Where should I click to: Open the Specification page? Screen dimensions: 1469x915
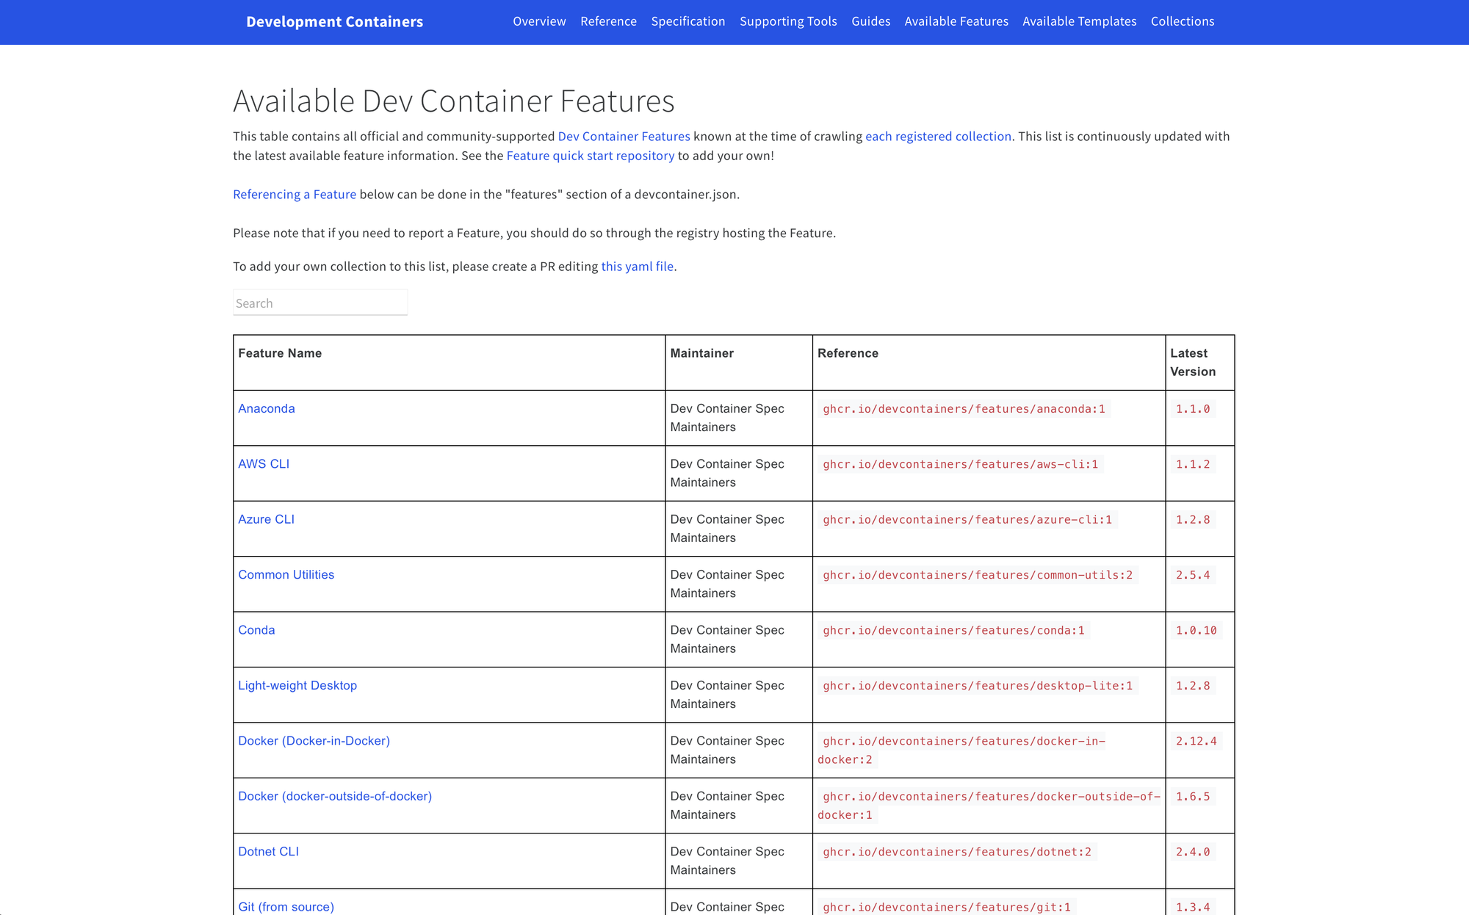(x=687, y=21)
